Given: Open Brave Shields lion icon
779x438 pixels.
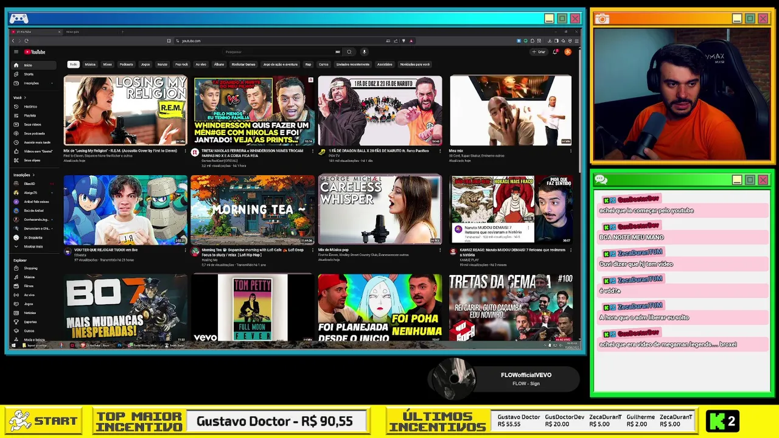Looking at the screenshot, I should click(x=403, y=41).
